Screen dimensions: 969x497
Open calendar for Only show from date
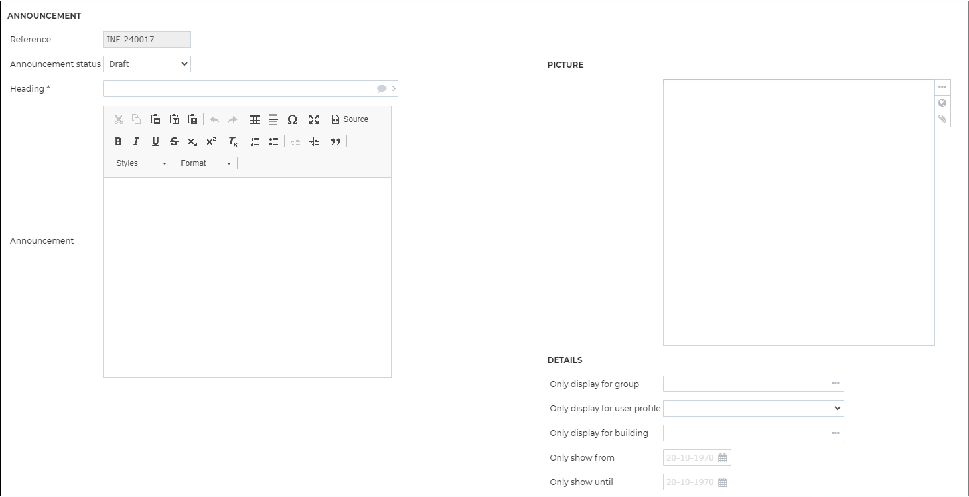tap(723, 458)
